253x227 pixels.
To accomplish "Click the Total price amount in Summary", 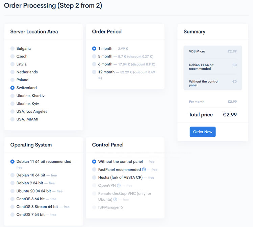I will [x=230, y=115].
